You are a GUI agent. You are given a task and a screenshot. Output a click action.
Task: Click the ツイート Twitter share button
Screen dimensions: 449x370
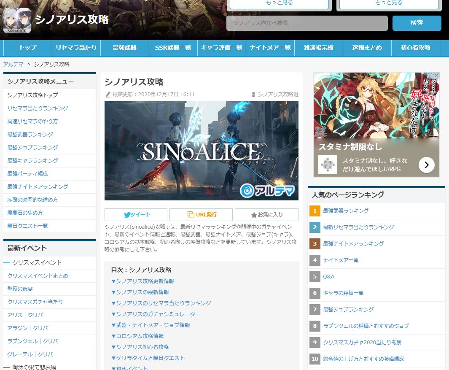[x=136, y=215]
